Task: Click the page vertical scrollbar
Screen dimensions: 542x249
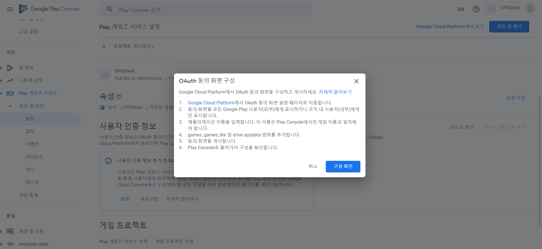Action: pos(539,161)
